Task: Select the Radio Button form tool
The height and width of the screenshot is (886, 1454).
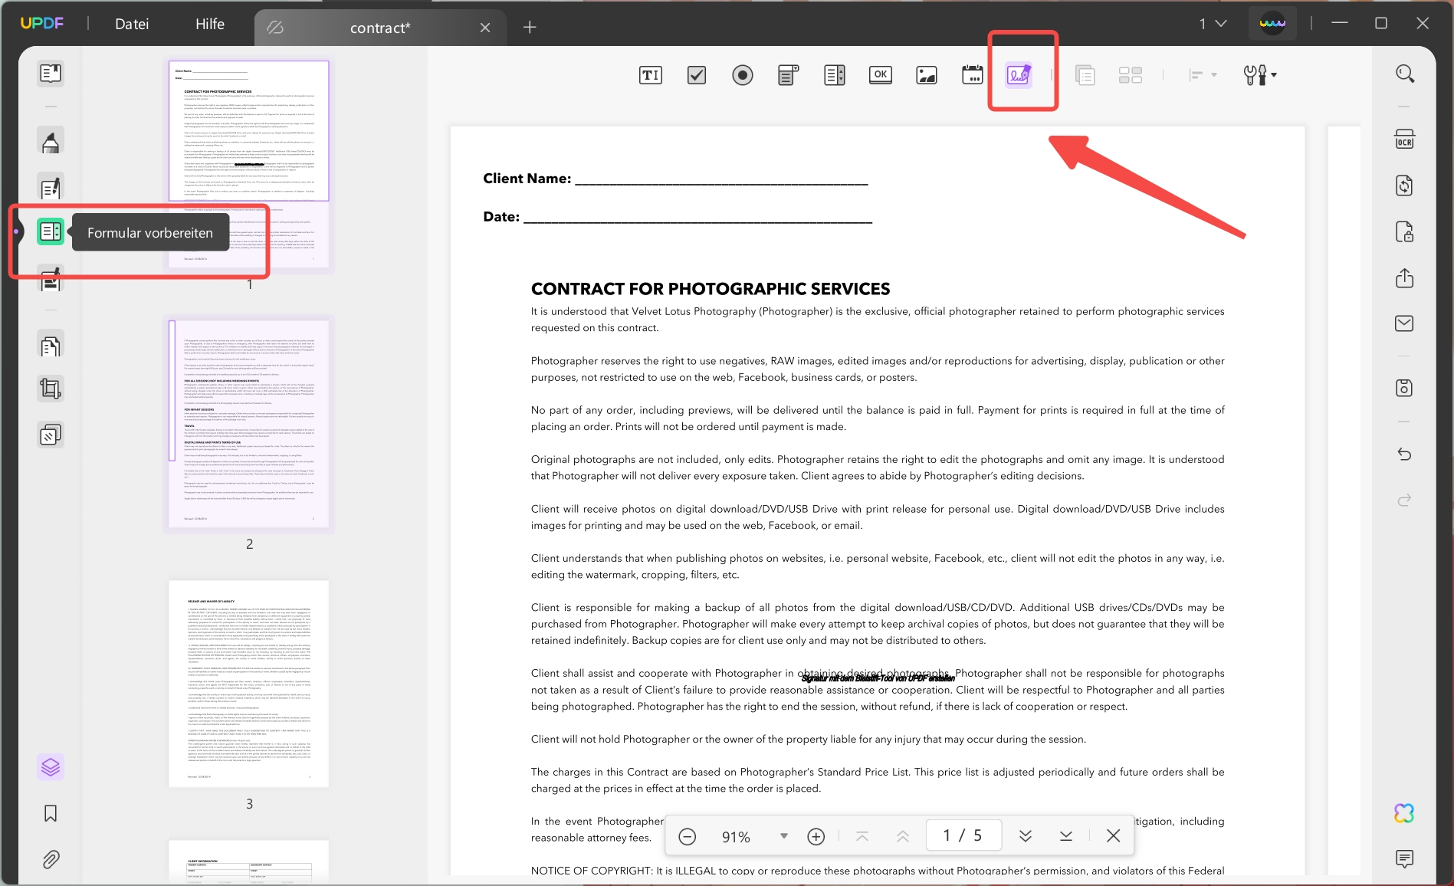Action: click(742, 75)
